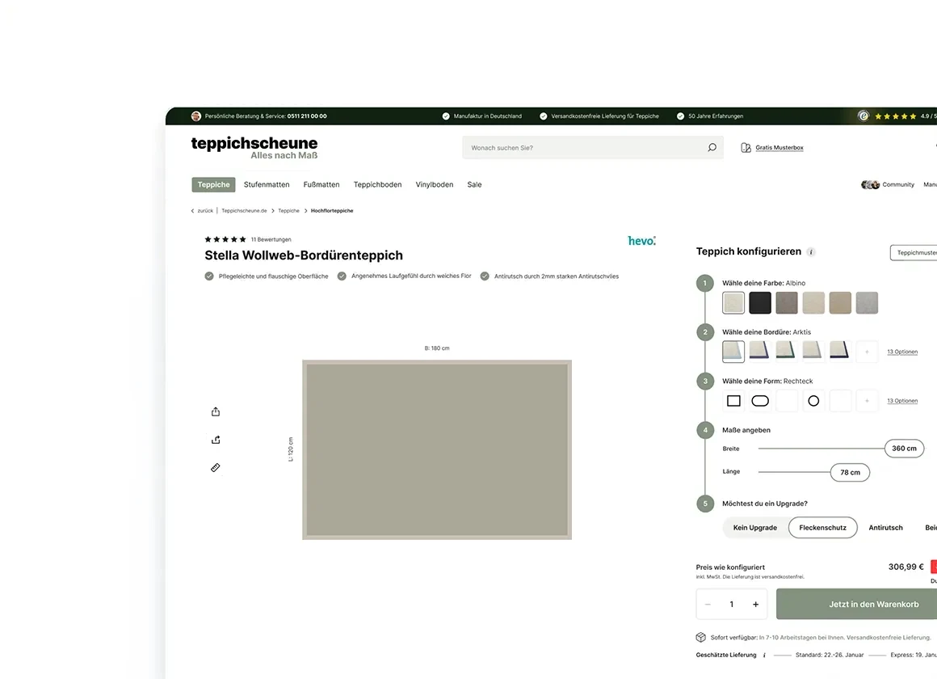Click the Community avatars icon
The image size is (937, 679).
pyautogui.click(x=870, y=185)
